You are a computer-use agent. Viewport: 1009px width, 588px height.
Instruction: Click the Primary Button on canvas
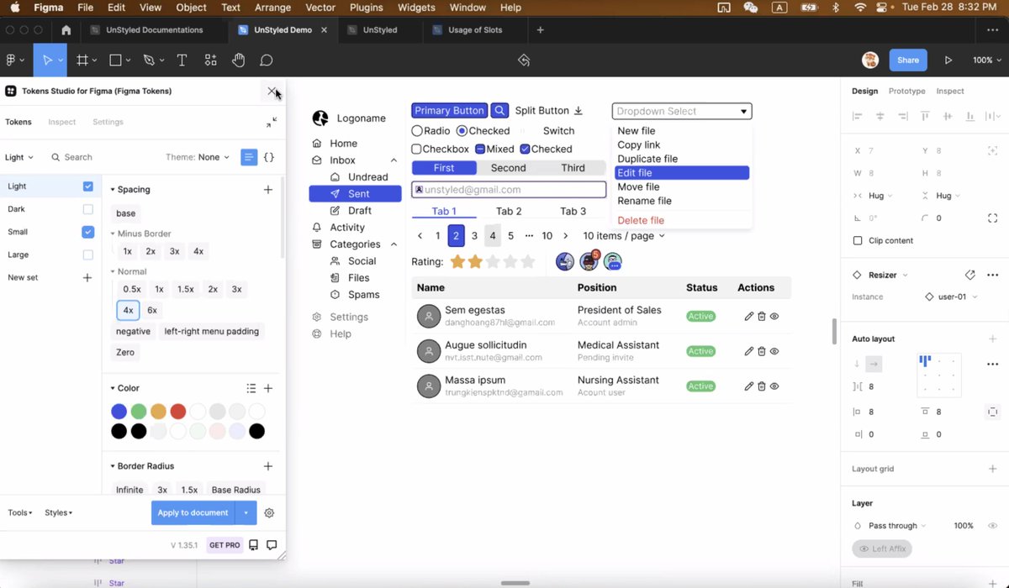pos(450,111)
